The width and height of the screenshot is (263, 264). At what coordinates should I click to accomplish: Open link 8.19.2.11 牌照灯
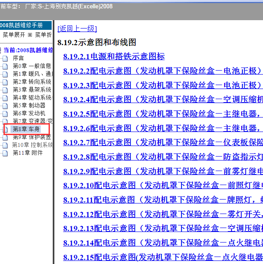pyautogui.click(x=163, y=200)
